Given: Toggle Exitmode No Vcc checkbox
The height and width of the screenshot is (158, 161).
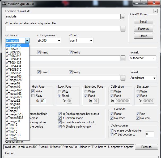Looking at the screenshot, I should click(x=138, y=118).
